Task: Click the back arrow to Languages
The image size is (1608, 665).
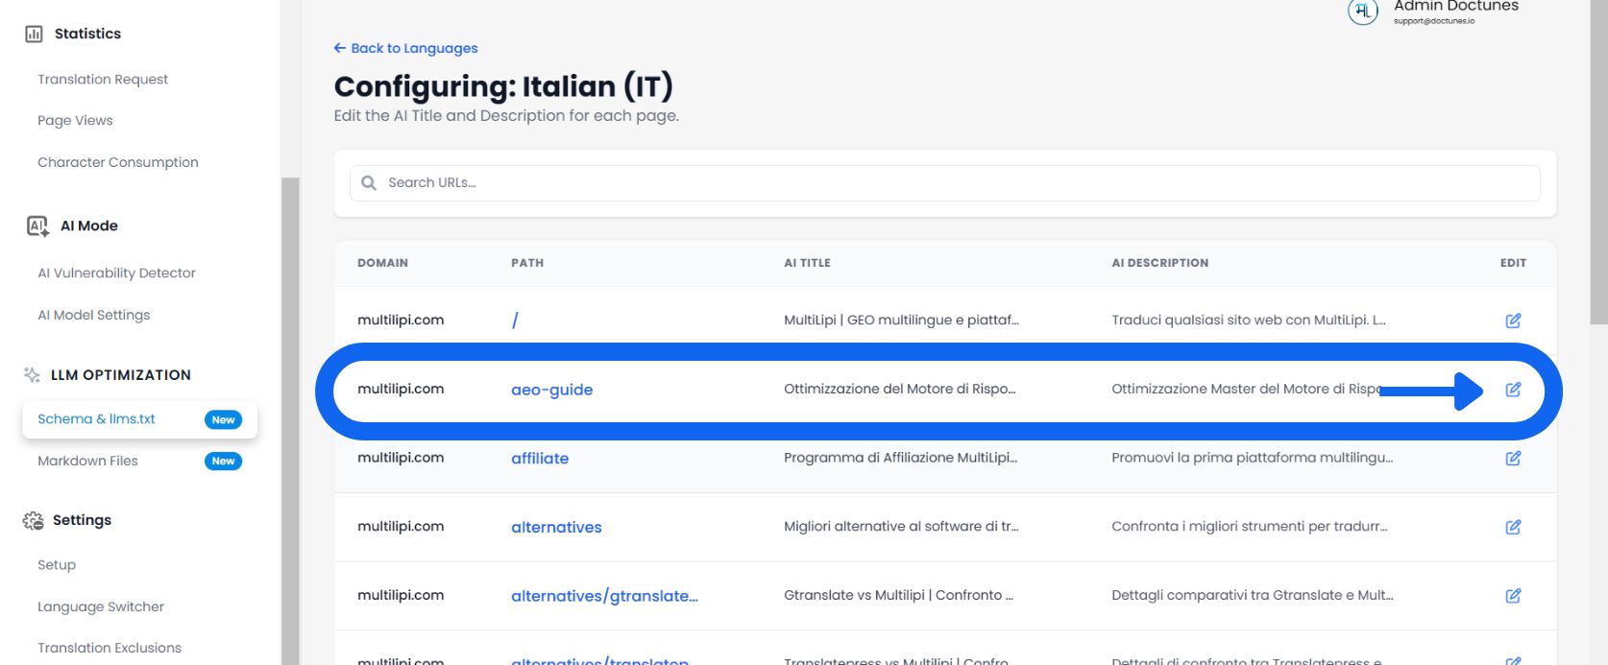Action: point(340,48)
